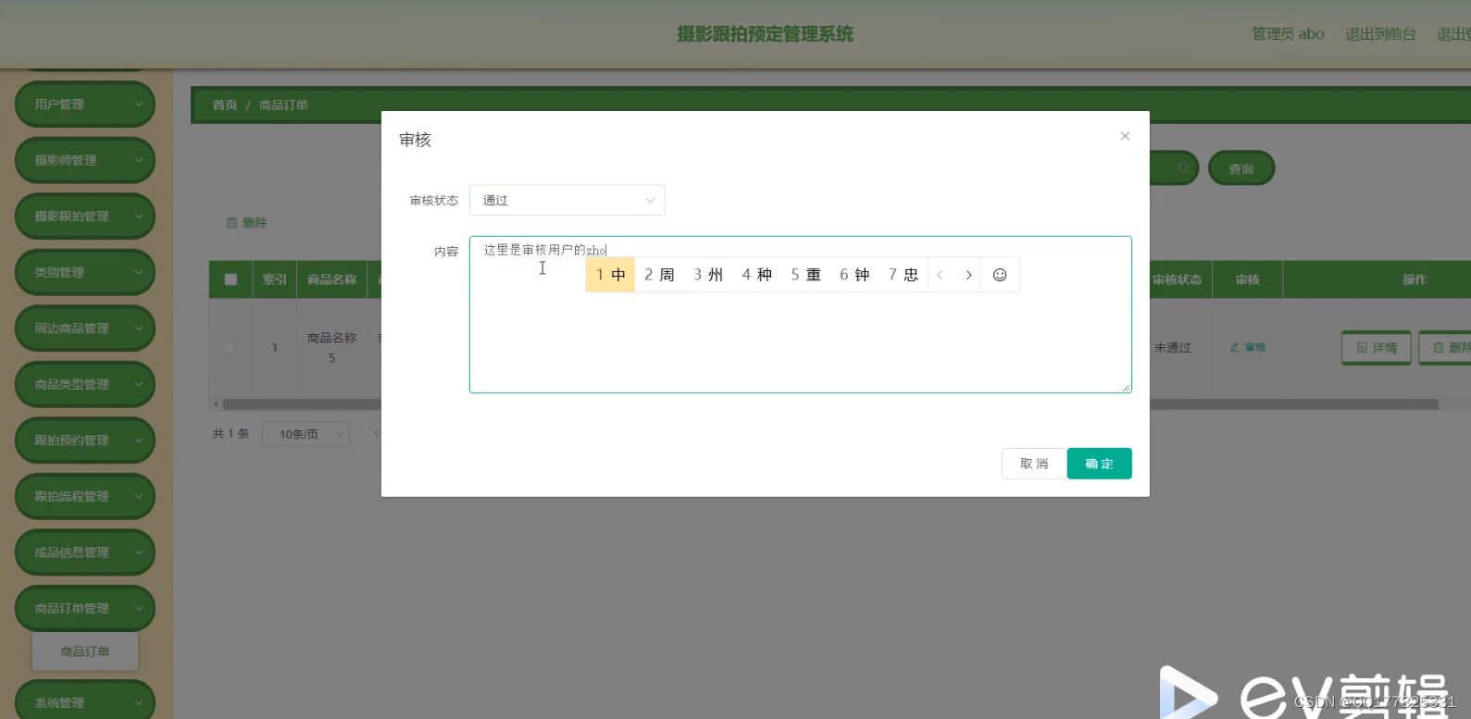
Task: Expand the 类别管理 sidebar menu
Action: (85, 272)
